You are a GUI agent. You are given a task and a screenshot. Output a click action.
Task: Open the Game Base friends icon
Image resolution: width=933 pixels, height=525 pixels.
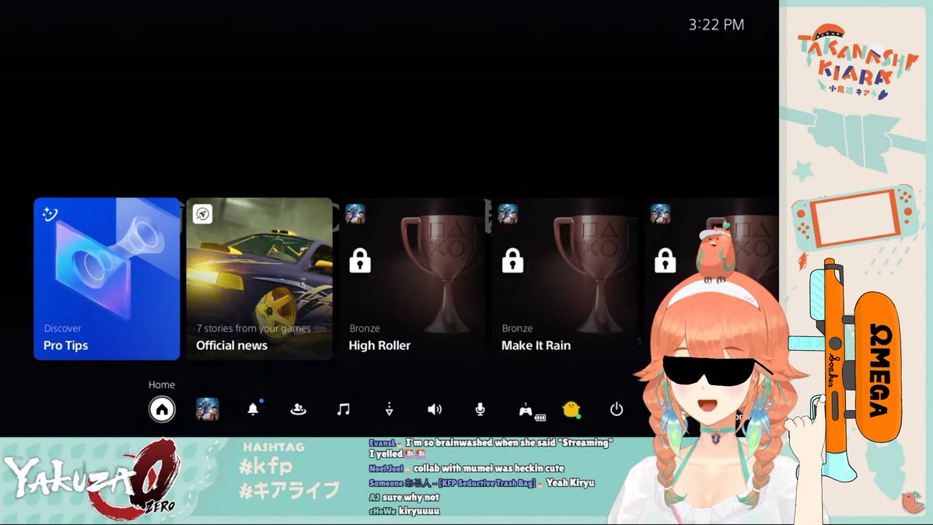(298, 409)
